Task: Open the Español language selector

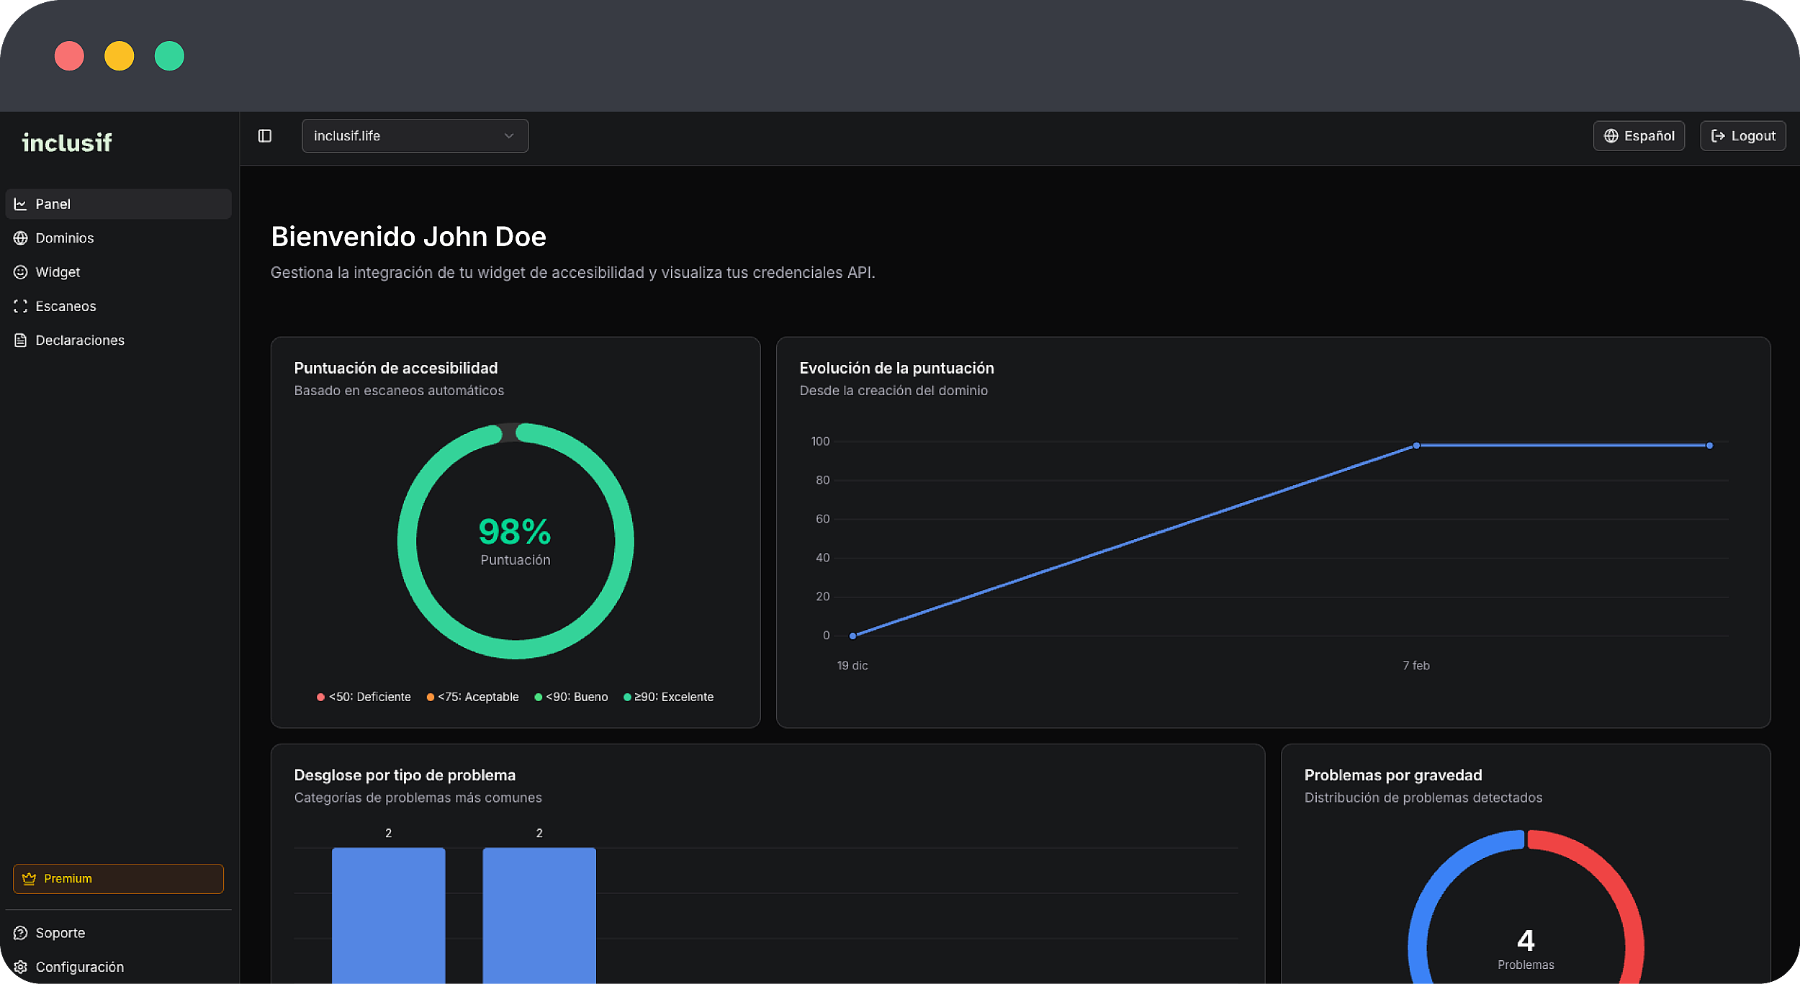Action: coord(1638,136)
